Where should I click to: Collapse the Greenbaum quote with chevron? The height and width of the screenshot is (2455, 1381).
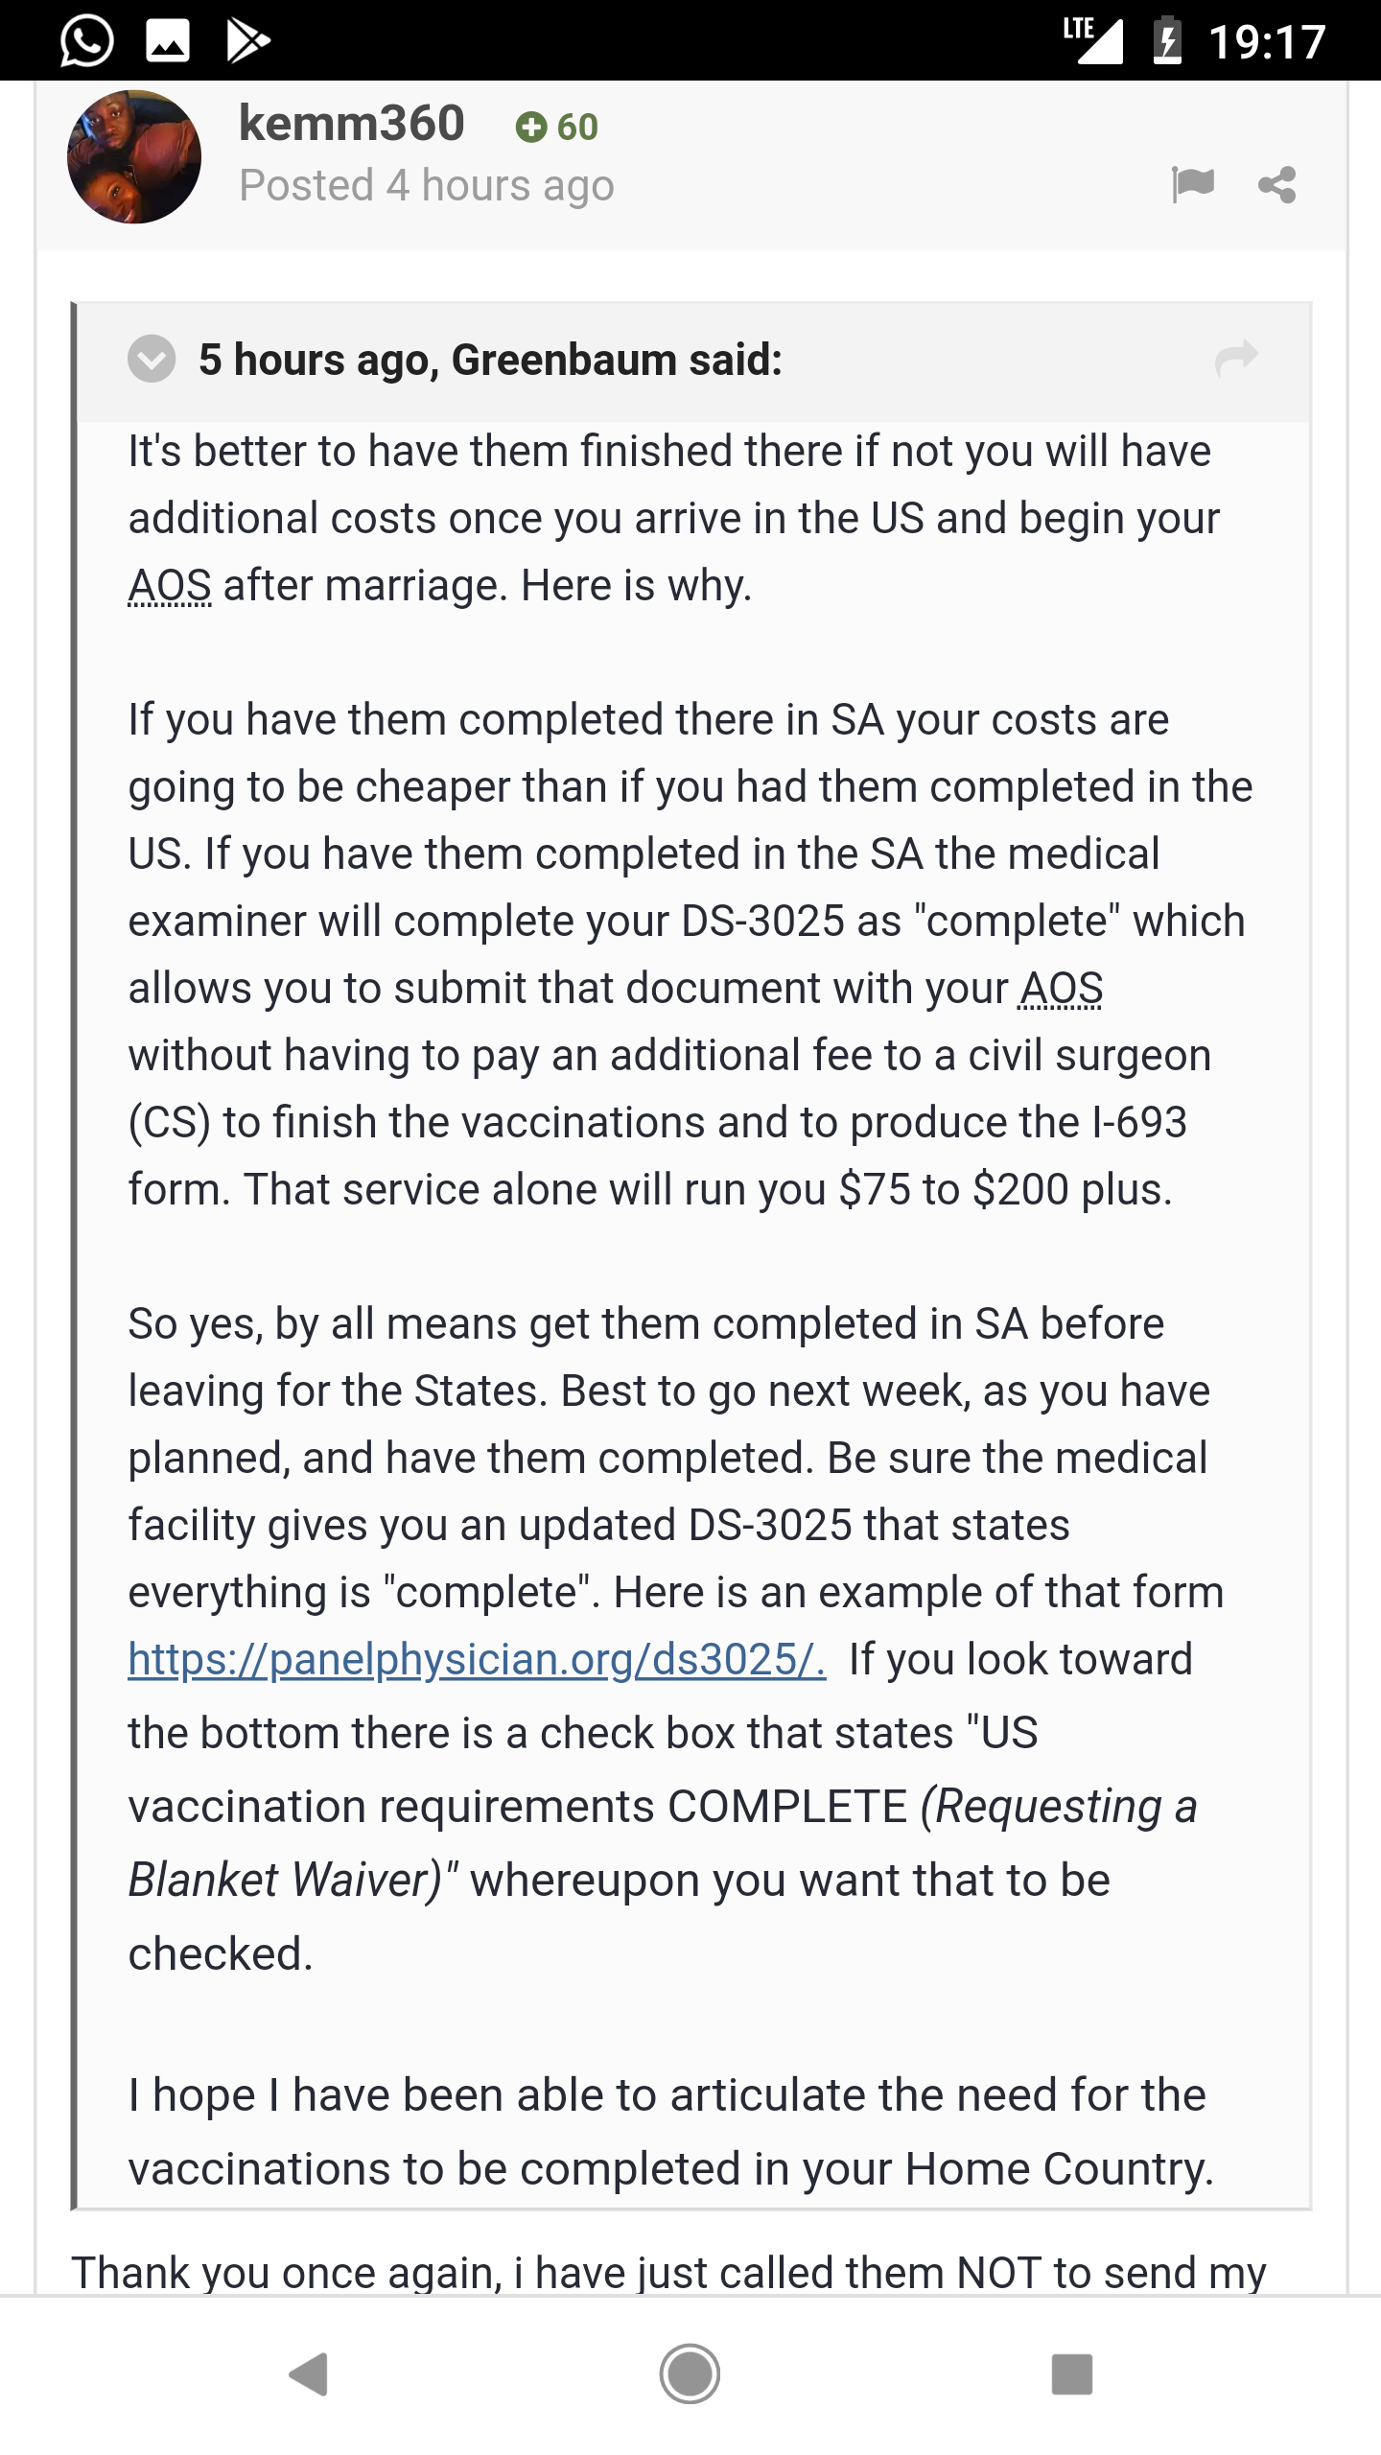[x=152, y=360]
